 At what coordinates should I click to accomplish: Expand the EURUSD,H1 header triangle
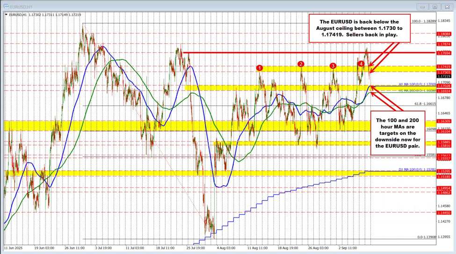coord(6,15)
